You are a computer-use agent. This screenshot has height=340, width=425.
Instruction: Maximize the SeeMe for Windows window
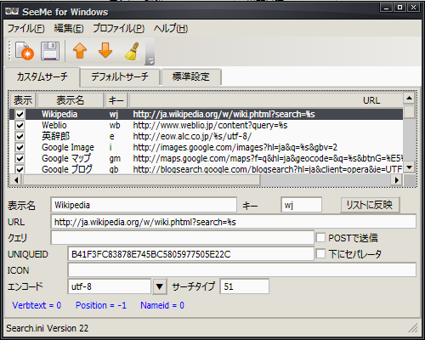click(399, 8)
